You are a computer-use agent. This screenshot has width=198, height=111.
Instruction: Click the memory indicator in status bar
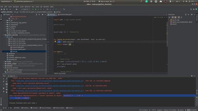click(x=192, y=110)
